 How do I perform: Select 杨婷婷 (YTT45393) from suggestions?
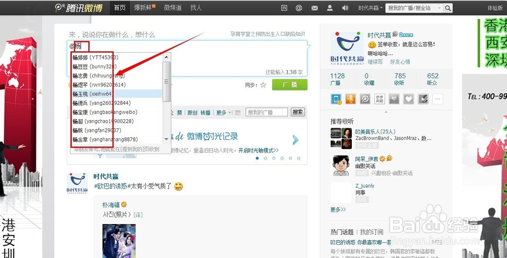click(x=117, y=58)
